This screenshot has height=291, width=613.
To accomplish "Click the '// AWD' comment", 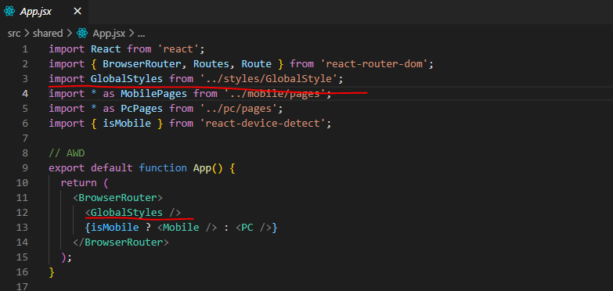I will [x=67, y=153].
